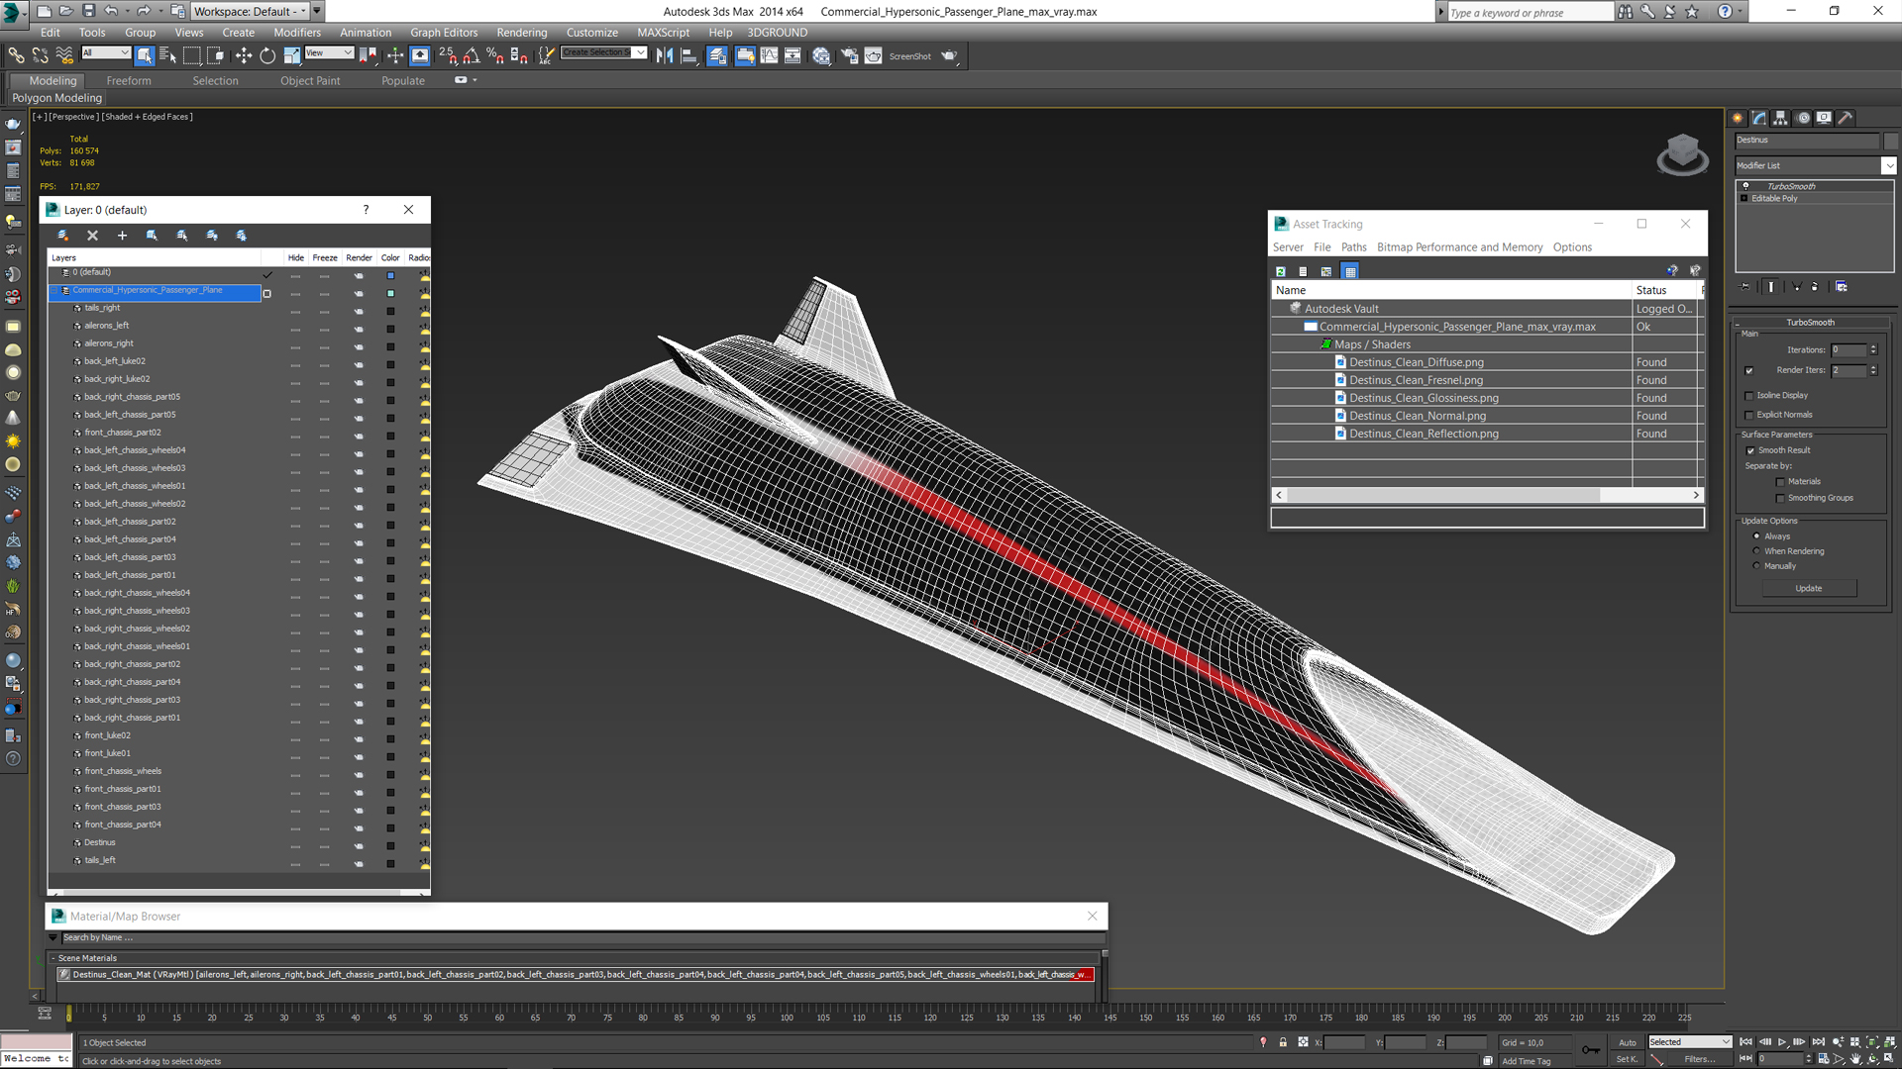Select the Move tool in main toolbar
Viewport: 1902px width, 1069px height.
[x=244, y=56]
